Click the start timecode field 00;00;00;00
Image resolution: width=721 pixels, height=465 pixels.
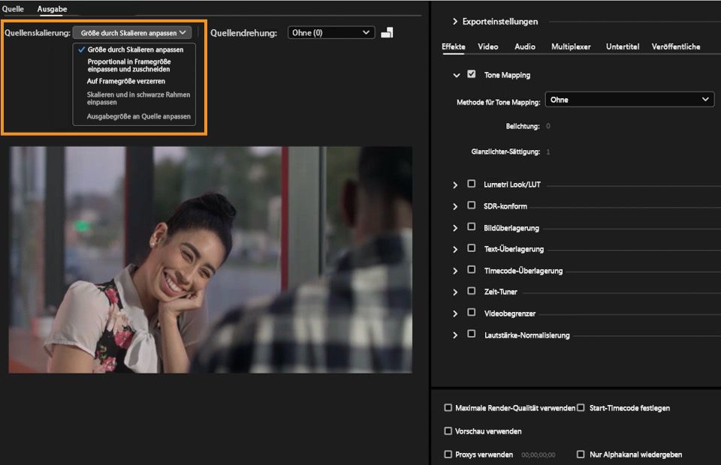point(538,455)
